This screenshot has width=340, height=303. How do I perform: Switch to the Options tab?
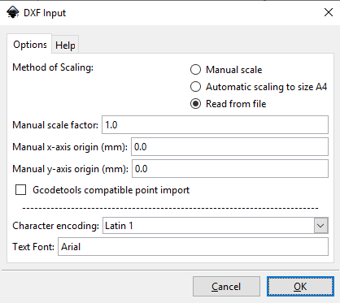pos(29,44)
